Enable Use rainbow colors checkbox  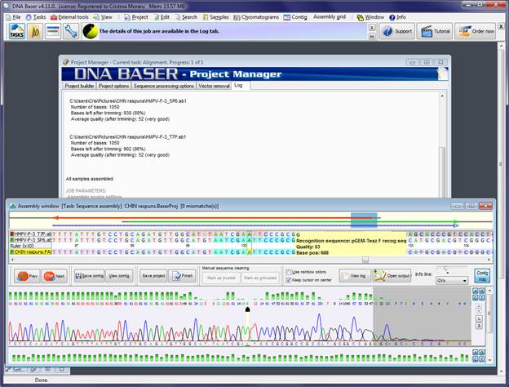click(x=288, y=272)
